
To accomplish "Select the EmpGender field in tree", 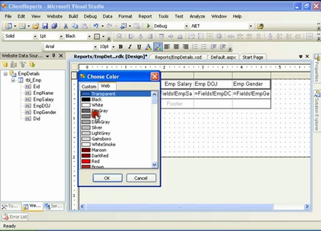I will click(x=45, y=112).
